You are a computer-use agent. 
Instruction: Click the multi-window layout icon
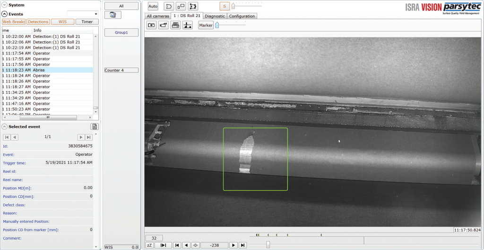click(x=181, y=6)
